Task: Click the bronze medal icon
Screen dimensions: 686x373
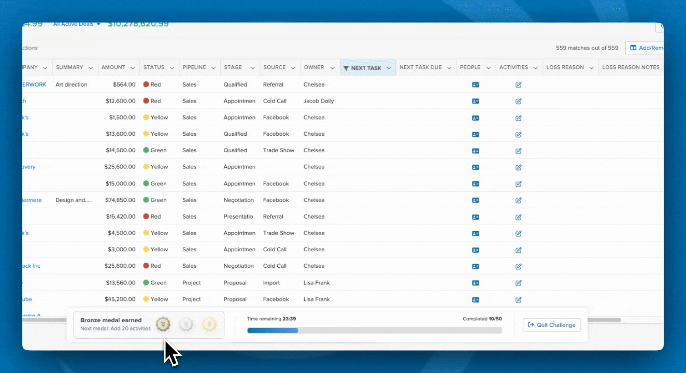Action: tap(164, 324)
